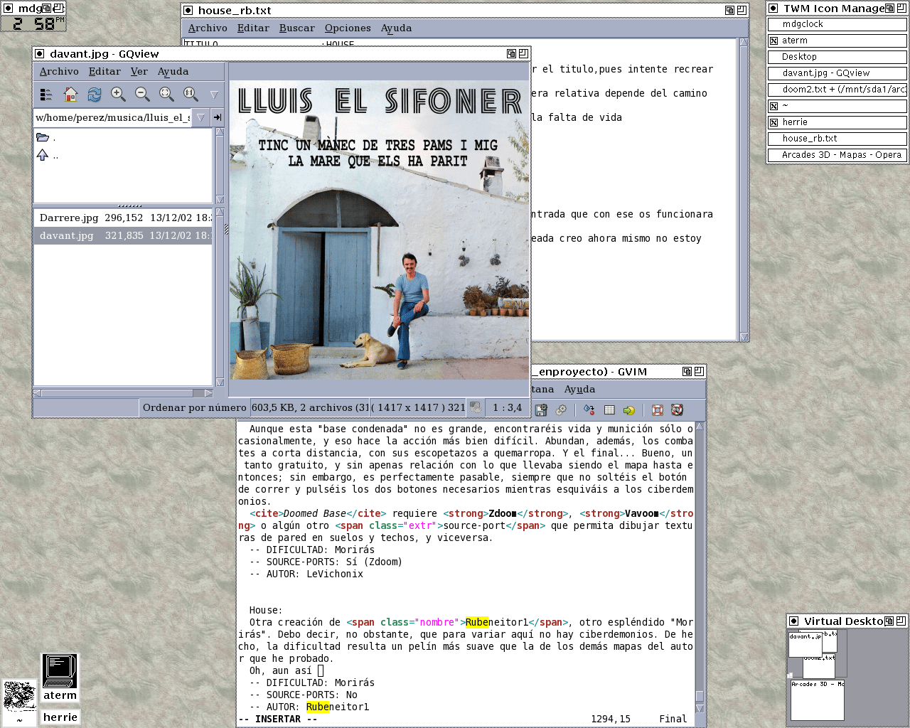Screen dimensions: 910x728
Task: Set image zoom to 1:1 in GQview
Action: click(191, 94)
